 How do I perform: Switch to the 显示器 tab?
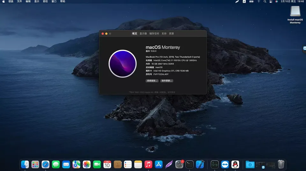(x=143, y=33)
